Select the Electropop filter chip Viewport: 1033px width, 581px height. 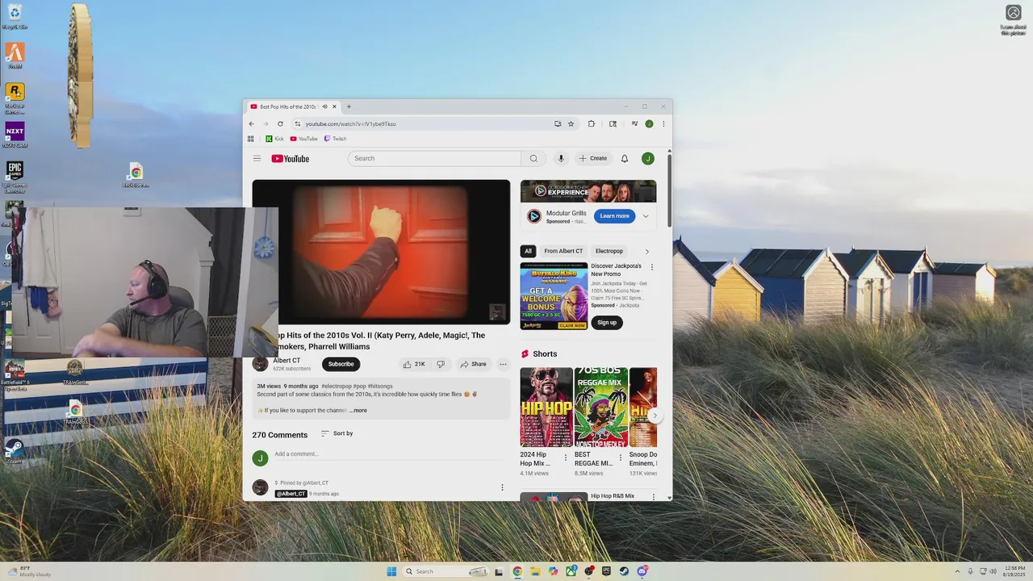click(x=609, y=251)
